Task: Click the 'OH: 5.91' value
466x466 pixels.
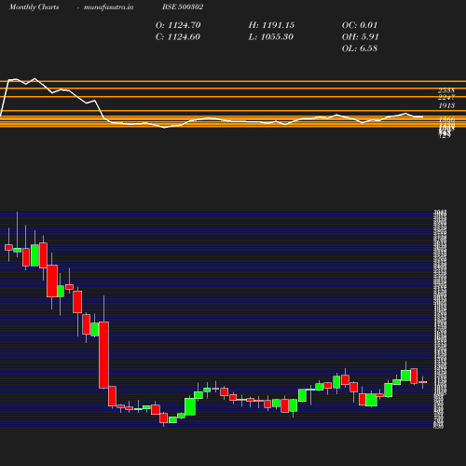Action: 360,36
